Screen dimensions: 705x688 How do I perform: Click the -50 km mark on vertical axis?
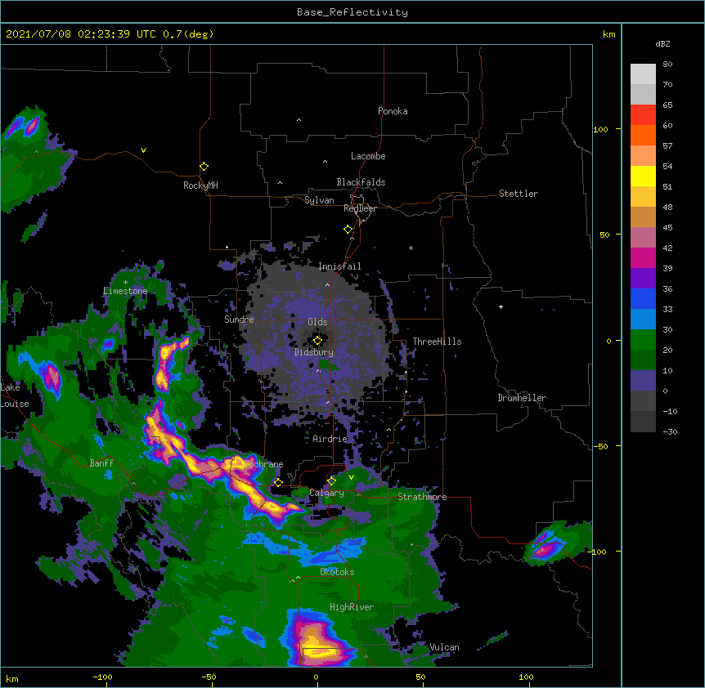coord(600,446)
